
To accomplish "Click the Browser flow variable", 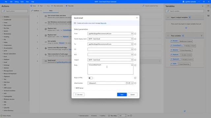I will [181, 41].
